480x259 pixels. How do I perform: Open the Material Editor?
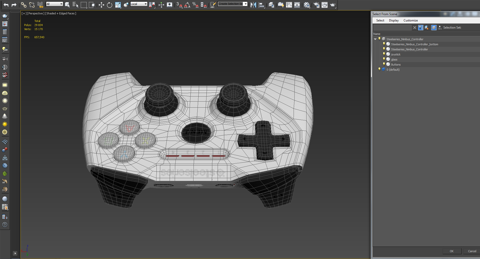coord(307,5)
